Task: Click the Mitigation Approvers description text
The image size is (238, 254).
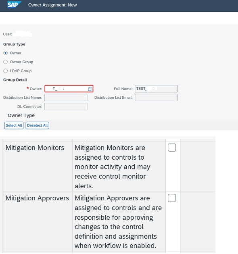Action: [118, 222]
